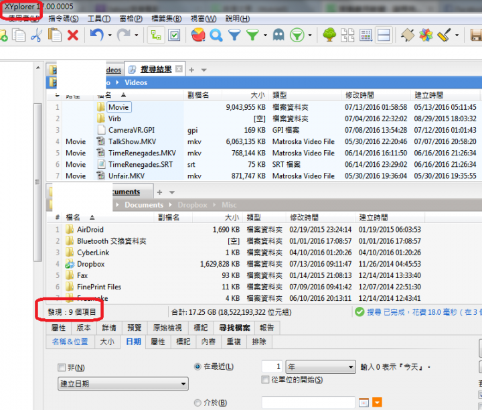
Task: Select the 介於(B) radio button
Action: point(197,403)
